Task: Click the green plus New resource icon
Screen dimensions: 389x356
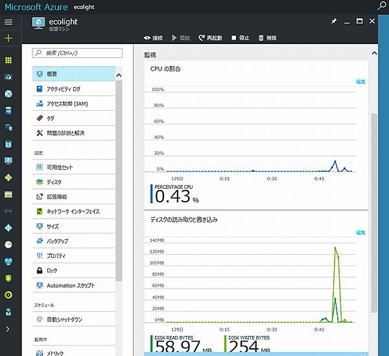Action: coord(8,38)
